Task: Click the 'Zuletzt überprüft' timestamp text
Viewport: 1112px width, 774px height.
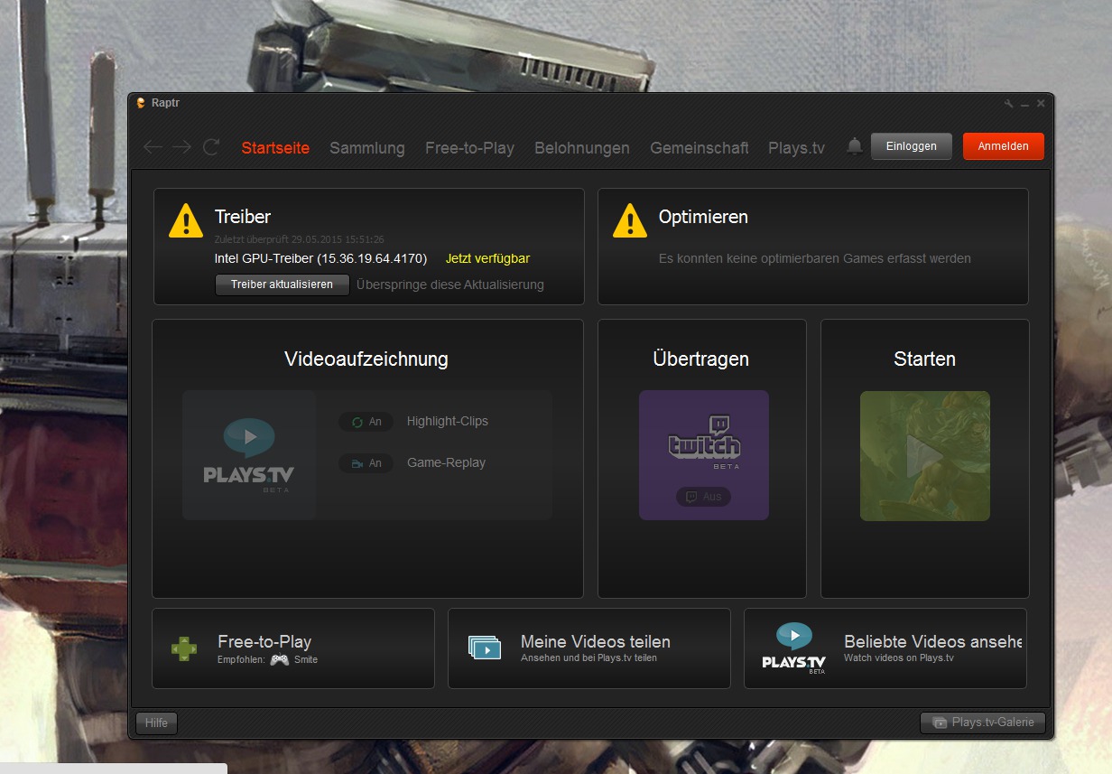Action: [300, 239]
